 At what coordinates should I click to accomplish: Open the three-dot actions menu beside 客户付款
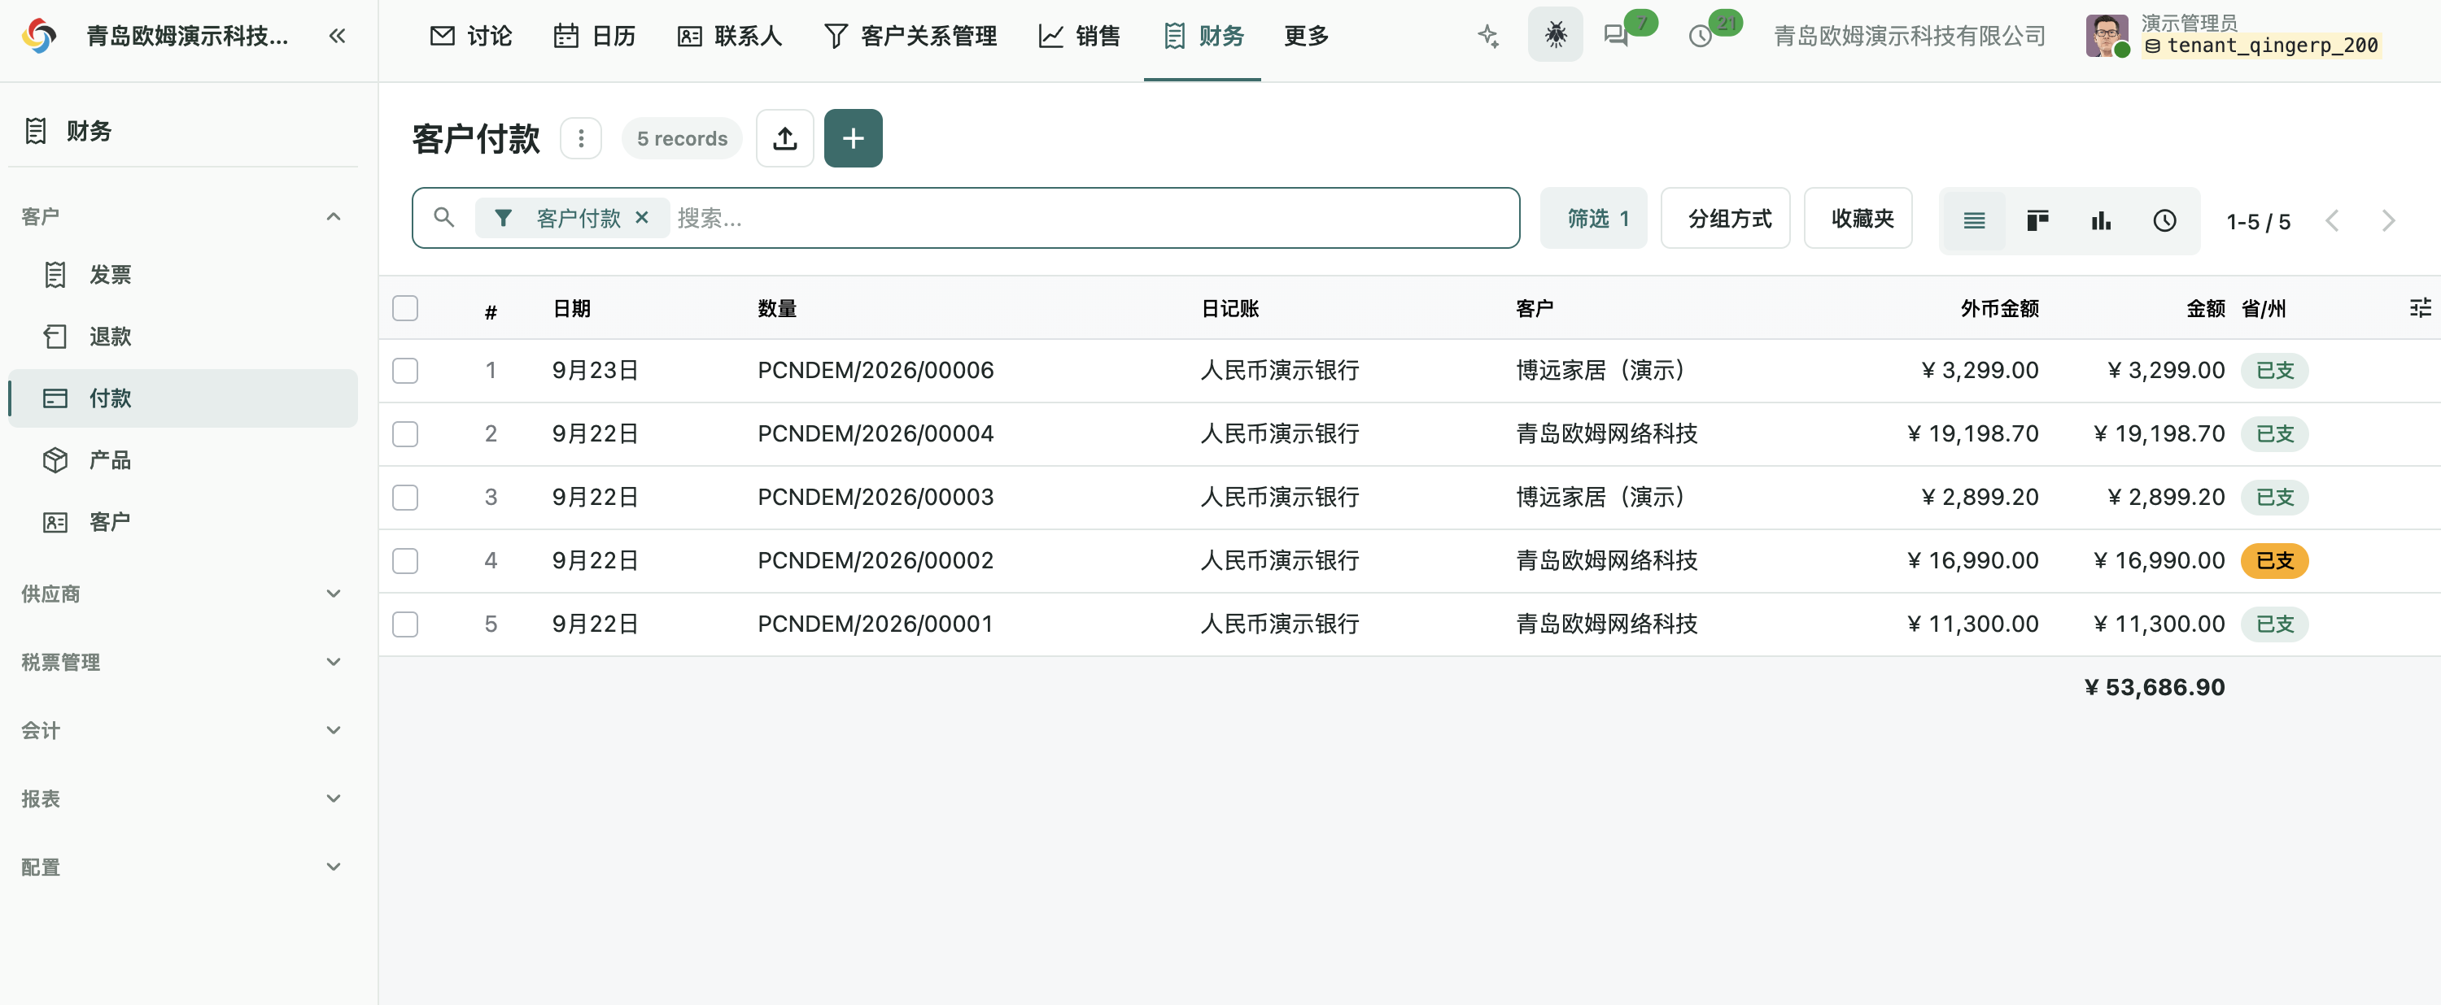[x=581, y=138]
